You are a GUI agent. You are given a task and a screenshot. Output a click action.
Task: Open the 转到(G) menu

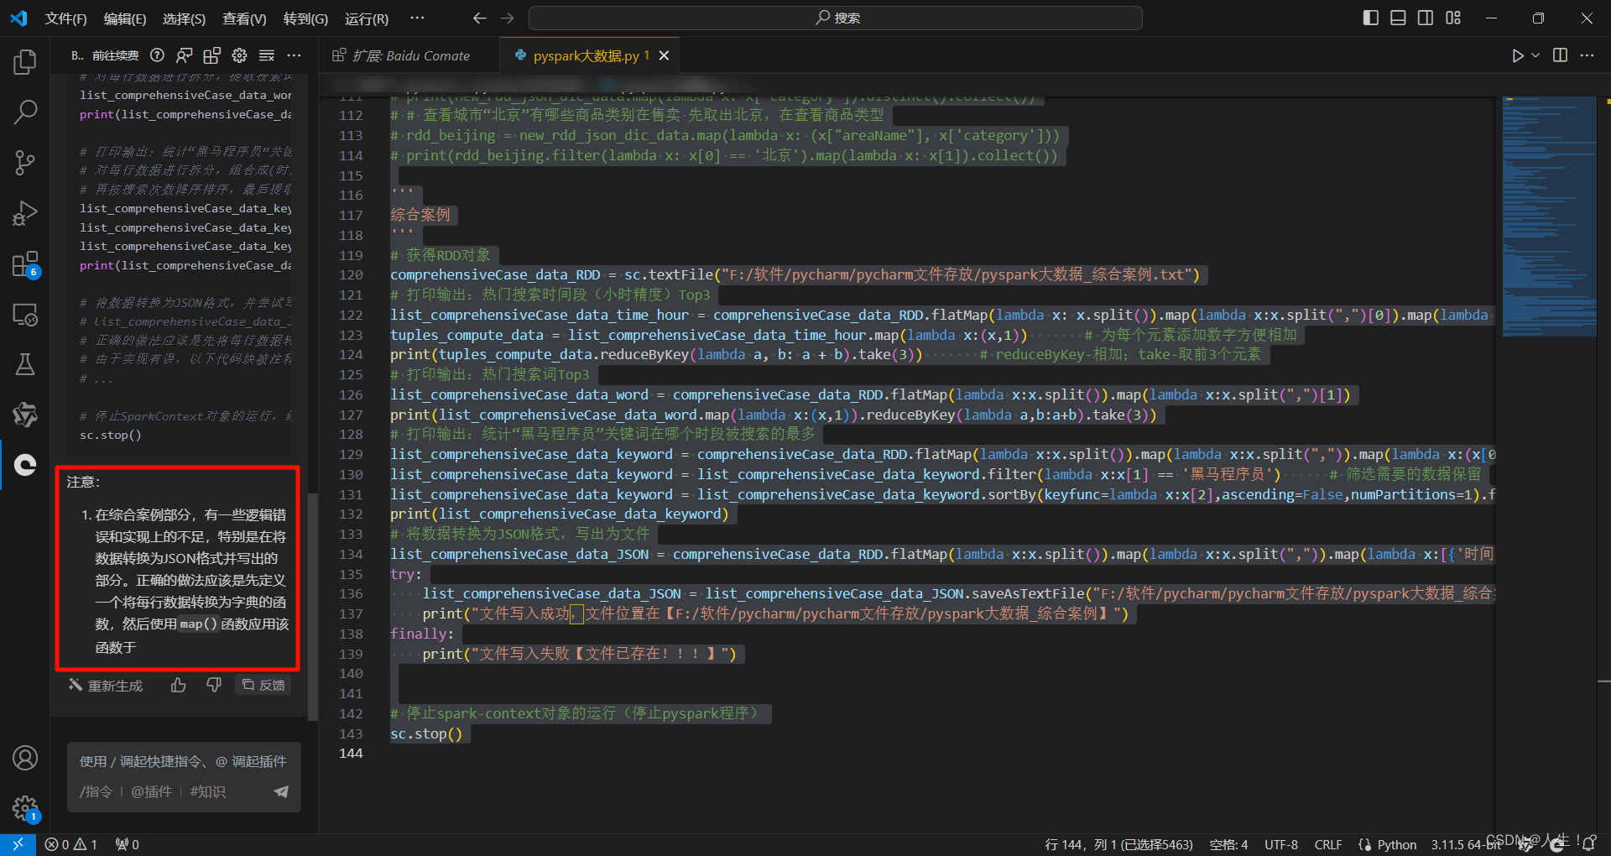point(305,18)
